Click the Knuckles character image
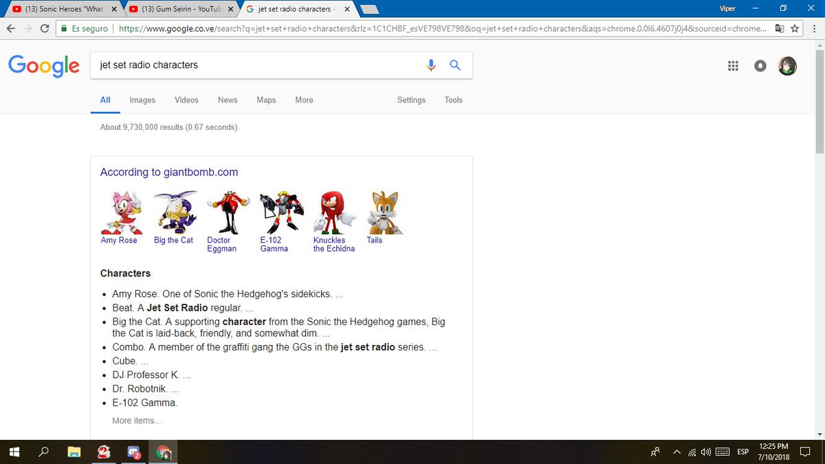The height and width of the screenshot is (464, 825). coord(335,212)
